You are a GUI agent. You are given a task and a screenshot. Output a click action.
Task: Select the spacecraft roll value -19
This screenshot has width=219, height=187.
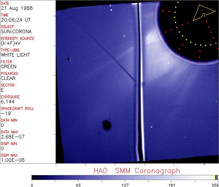(6, 113)
